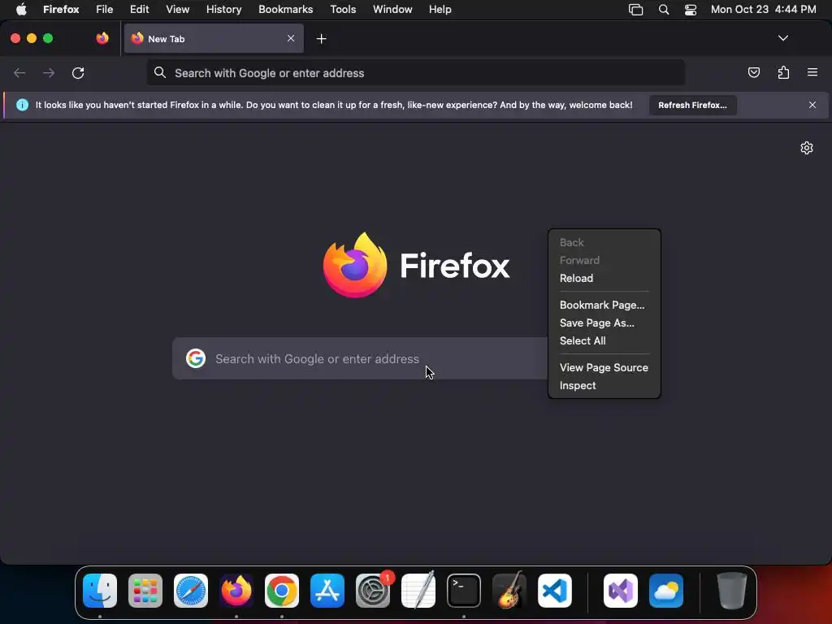The image size is (832, 624).
Task: Dismiss the notification bar with X
Action: click(x=812, y=105)
